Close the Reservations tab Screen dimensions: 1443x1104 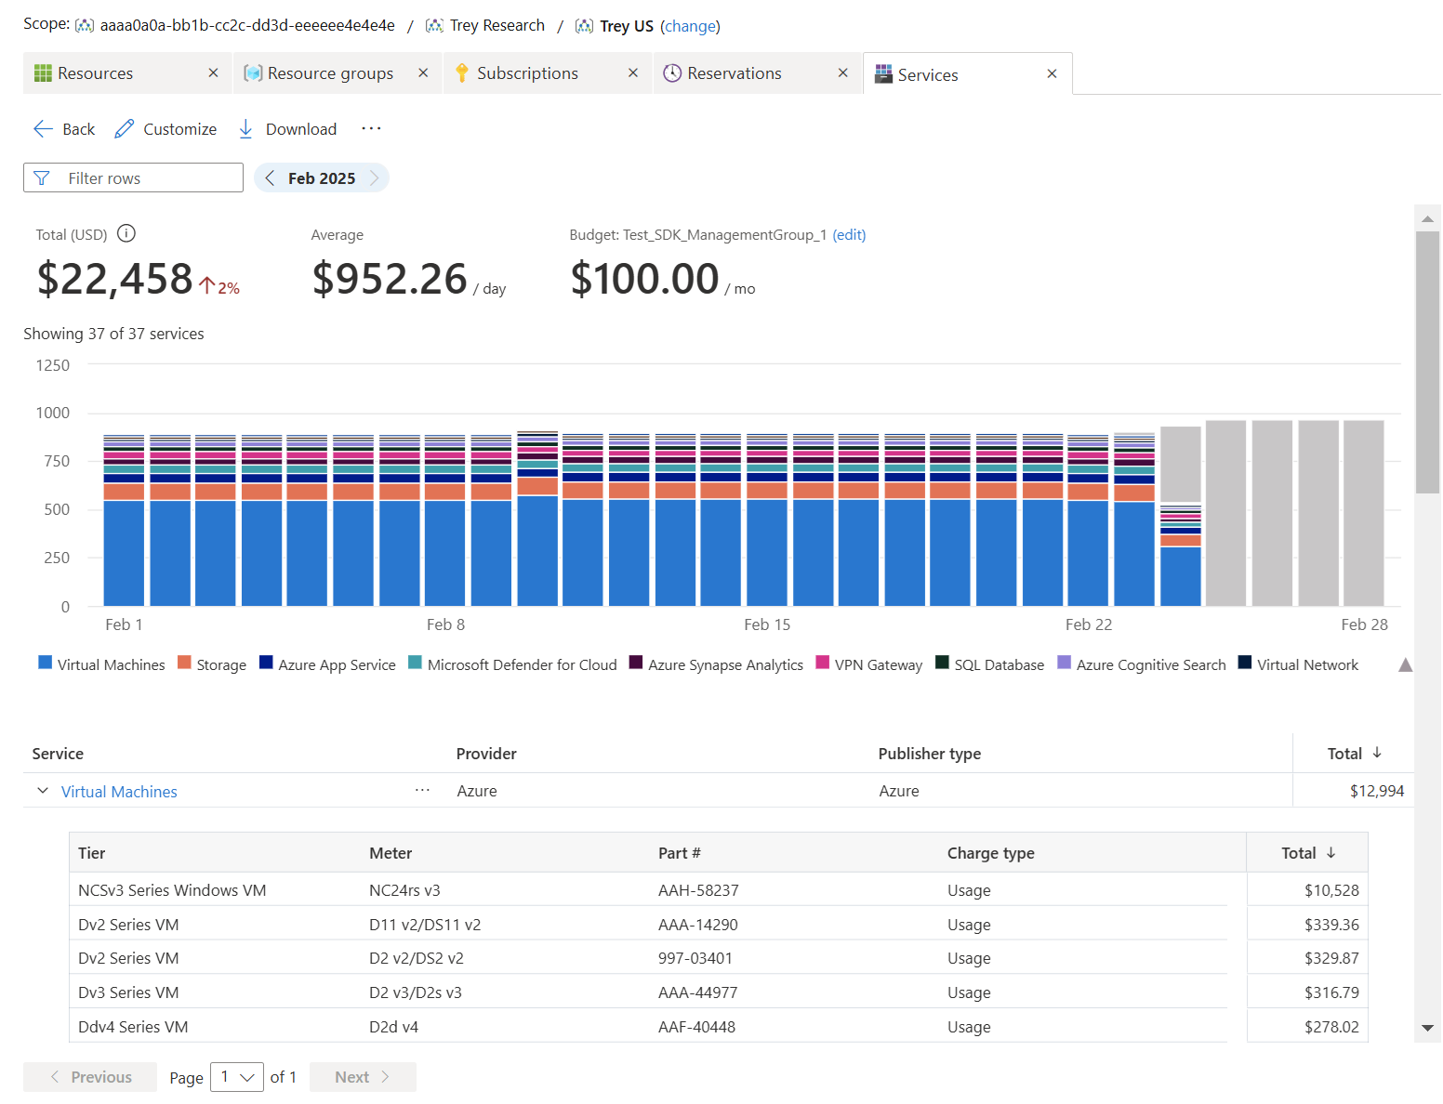(842, 72)
